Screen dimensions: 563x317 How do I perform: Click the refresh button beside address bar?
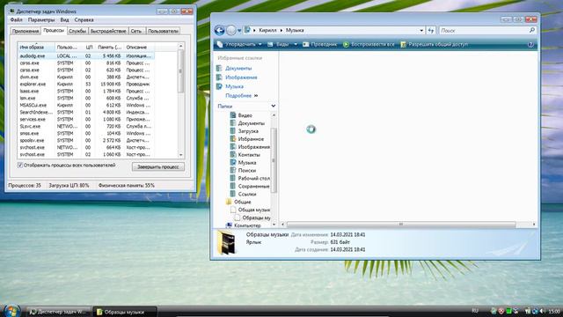[x=431, y=31]
